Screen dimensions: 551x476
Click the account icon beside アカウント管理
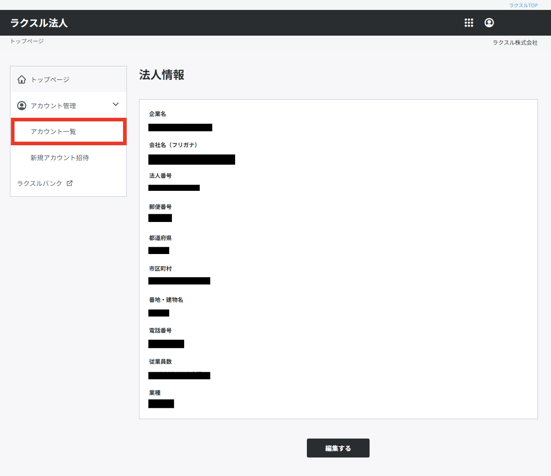22,106
